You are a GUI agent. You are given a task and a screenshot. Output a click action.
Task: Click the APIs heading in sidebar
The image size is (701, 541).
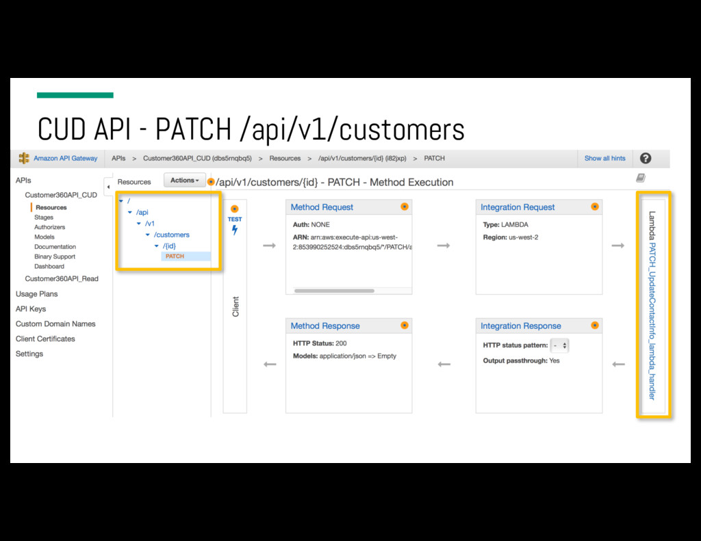[23, 180]
